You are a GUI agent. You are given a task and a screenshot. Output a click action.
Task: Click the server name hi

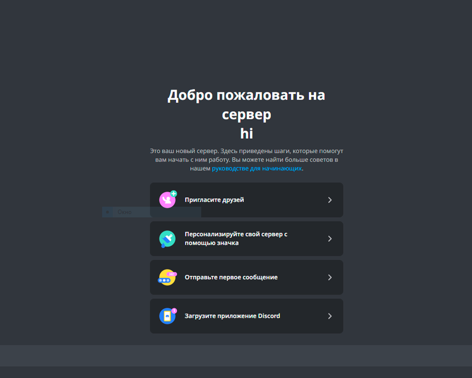click(247, 133)
